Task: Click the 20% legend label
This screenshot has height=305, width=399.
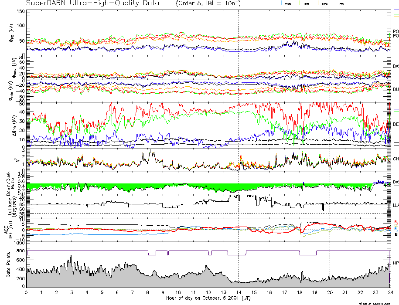Action: coord(288,4)
